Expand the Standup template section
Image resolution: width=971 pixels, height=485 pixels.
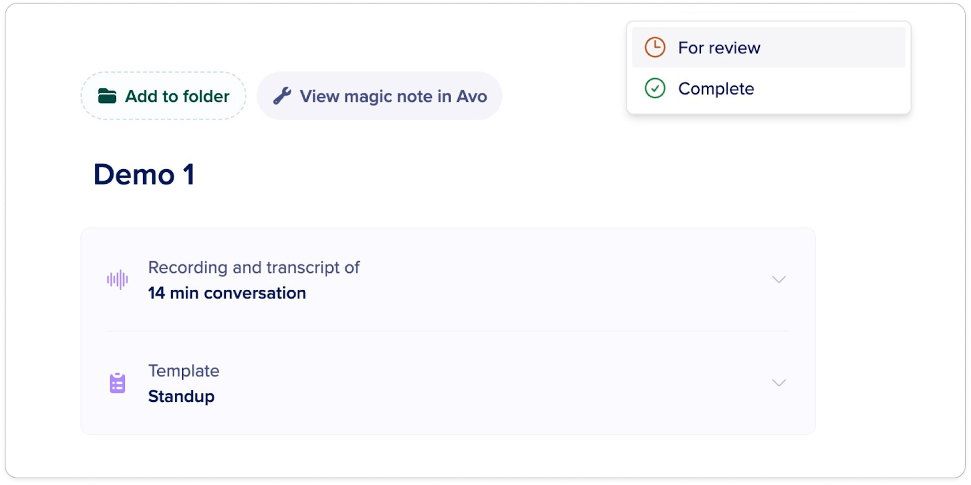pos(779,383)
